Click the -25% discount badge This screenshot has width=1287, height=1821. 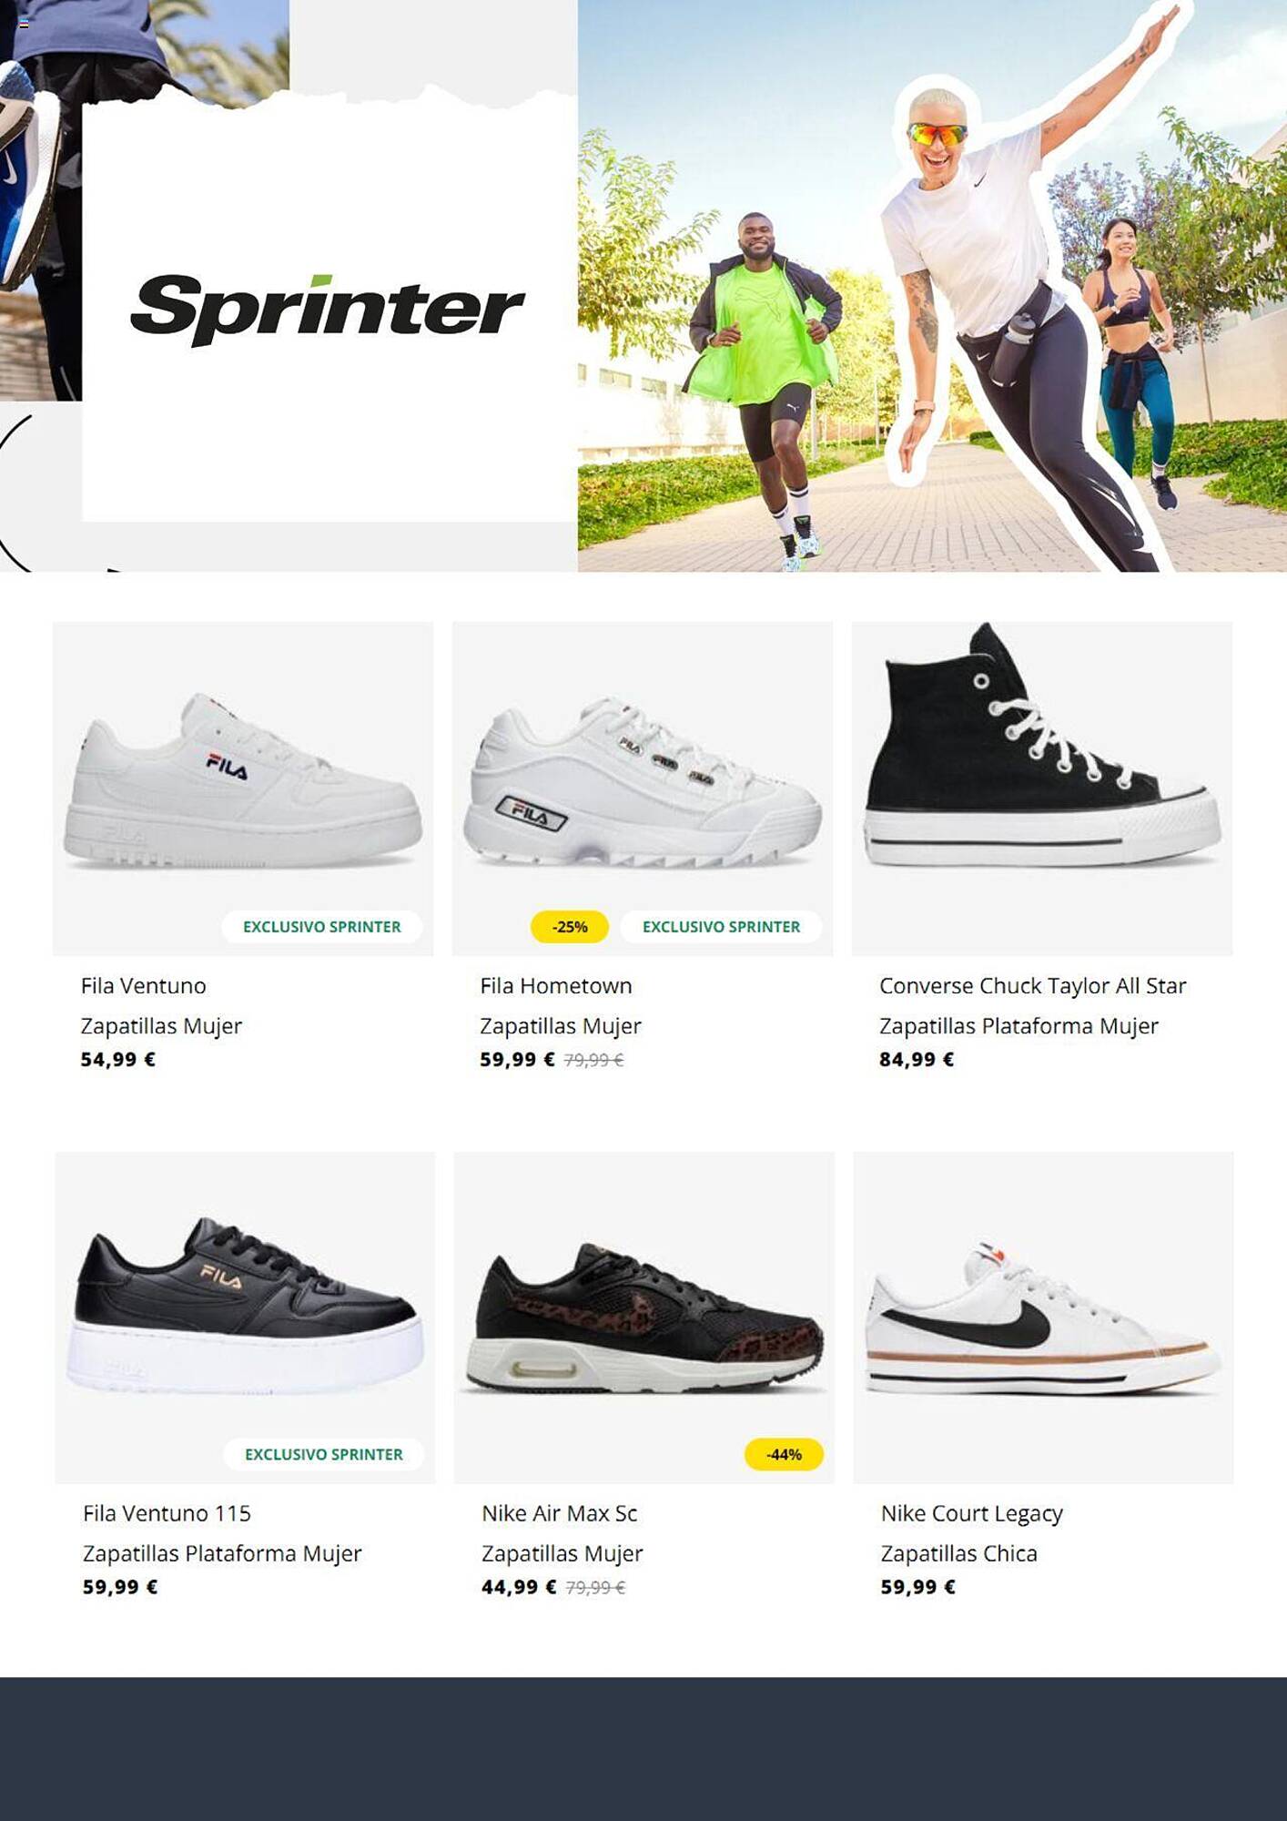point(570,927)
